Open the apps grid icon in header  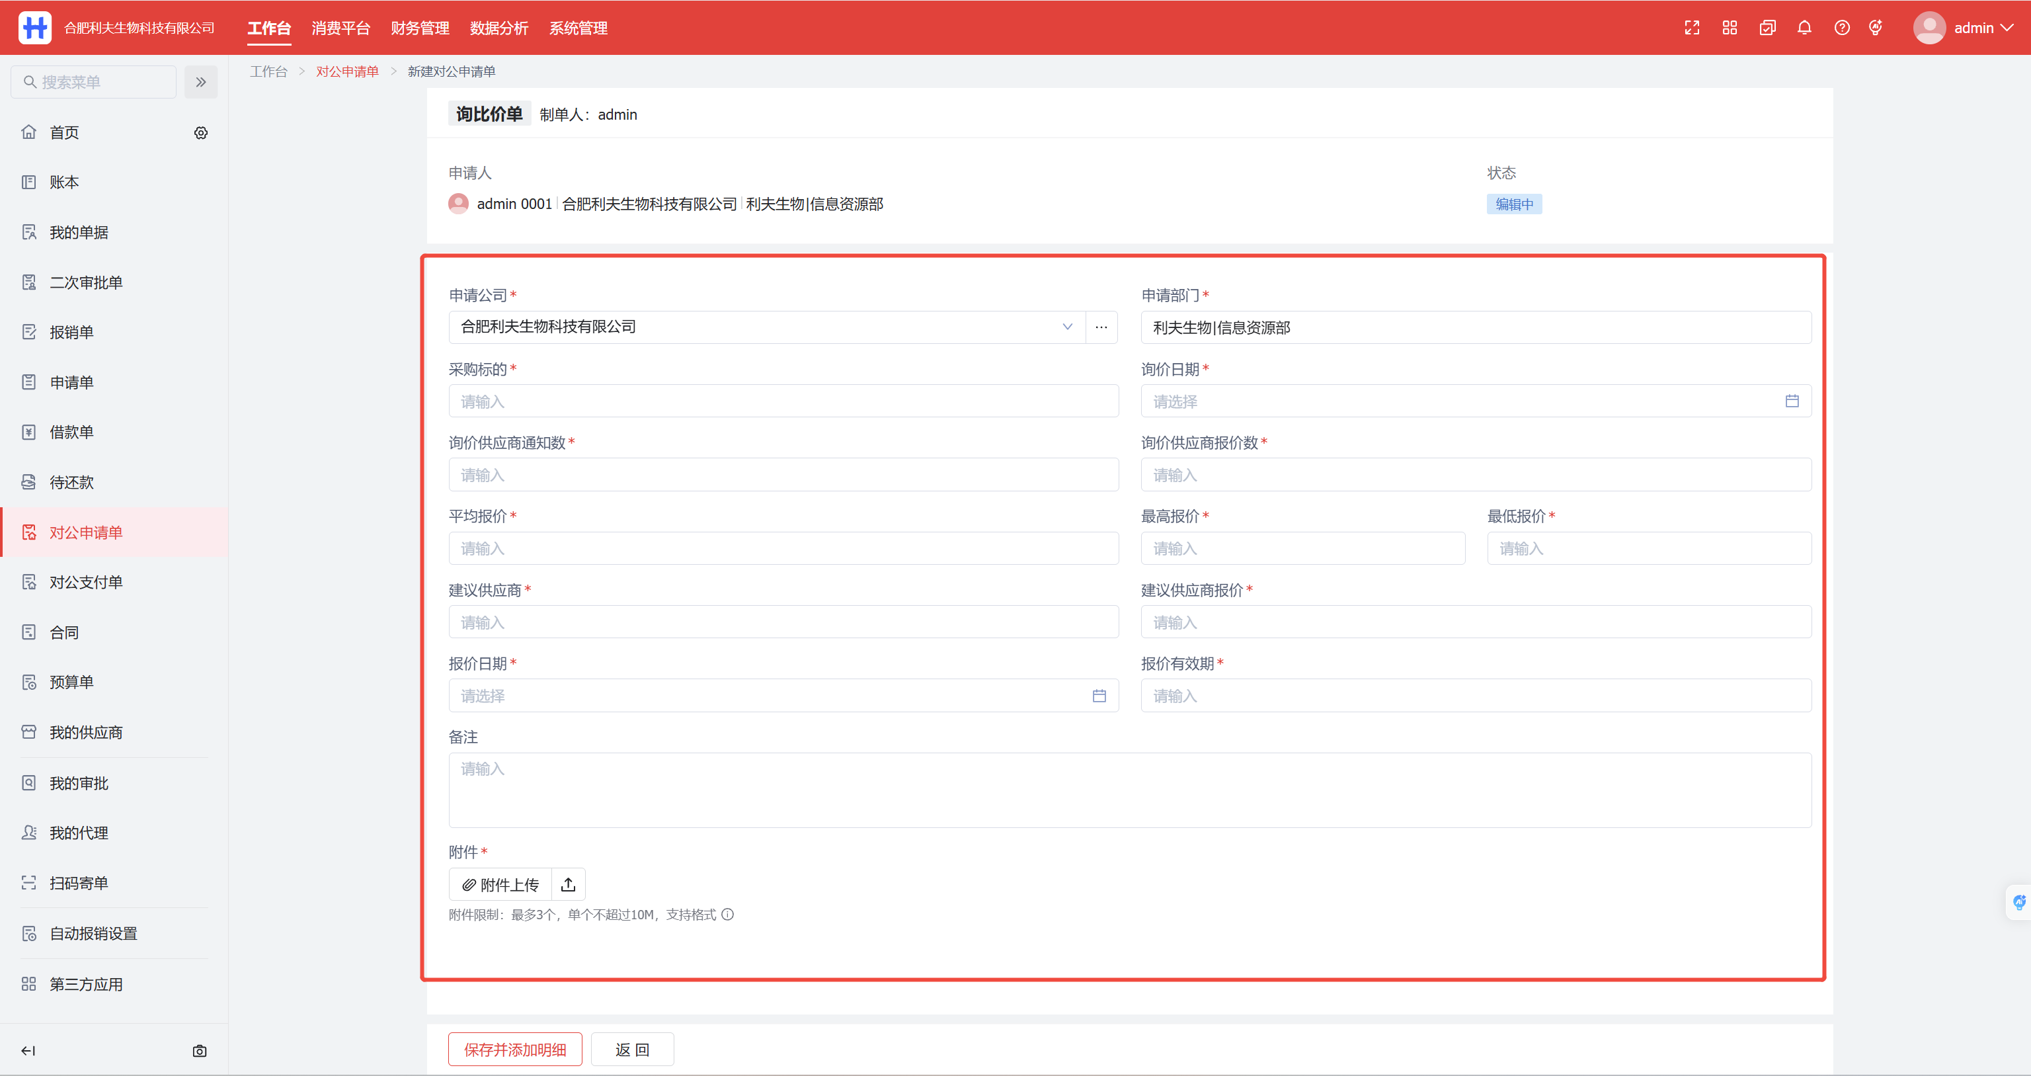[x=1729, y=28]
